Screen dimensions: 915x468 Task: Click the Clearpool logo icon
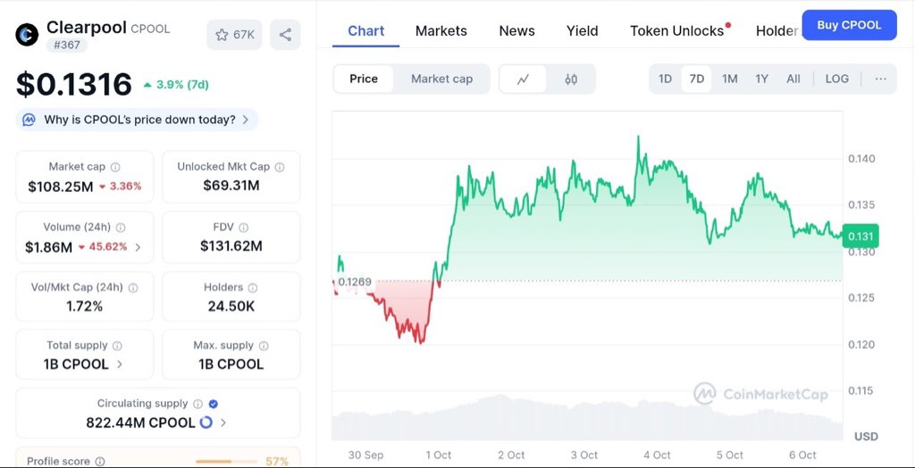27,35
